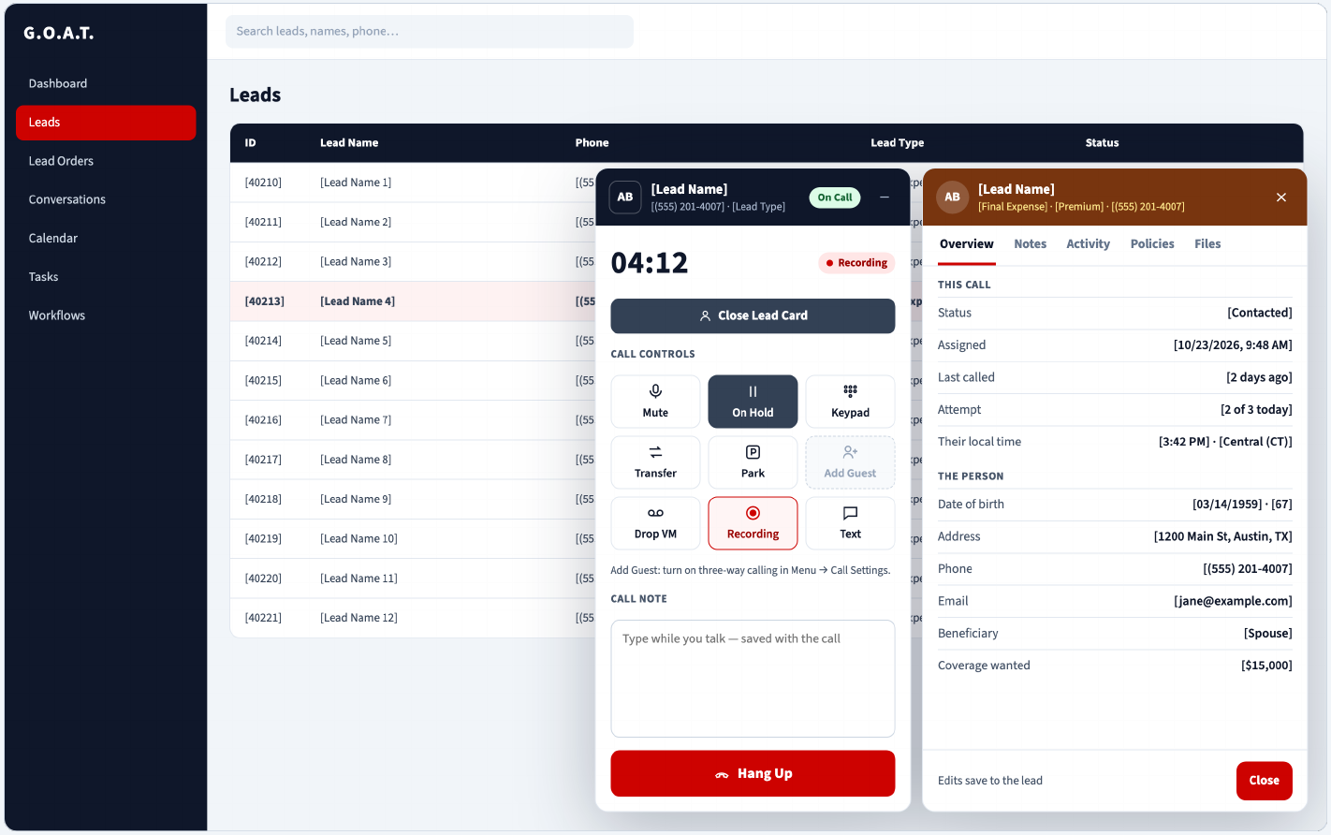
Task: Select the Policies tab
Action: (1152, 243)
